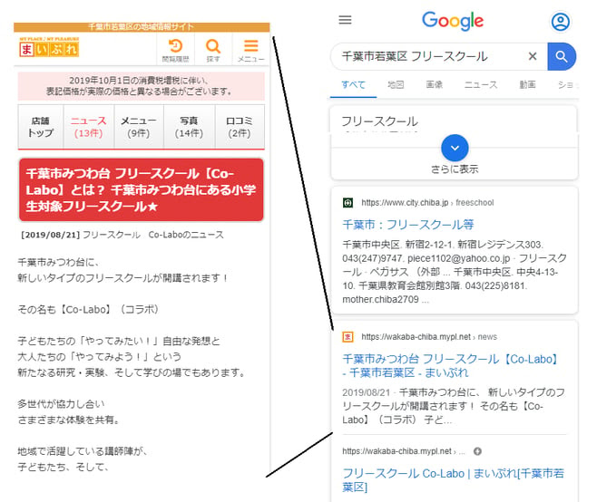Image resolution: width=597 pixels, height=502 pixels.
Task: Click the orange 千葉市若葉区の地域情報サイト banner
Action: [142, 27]
